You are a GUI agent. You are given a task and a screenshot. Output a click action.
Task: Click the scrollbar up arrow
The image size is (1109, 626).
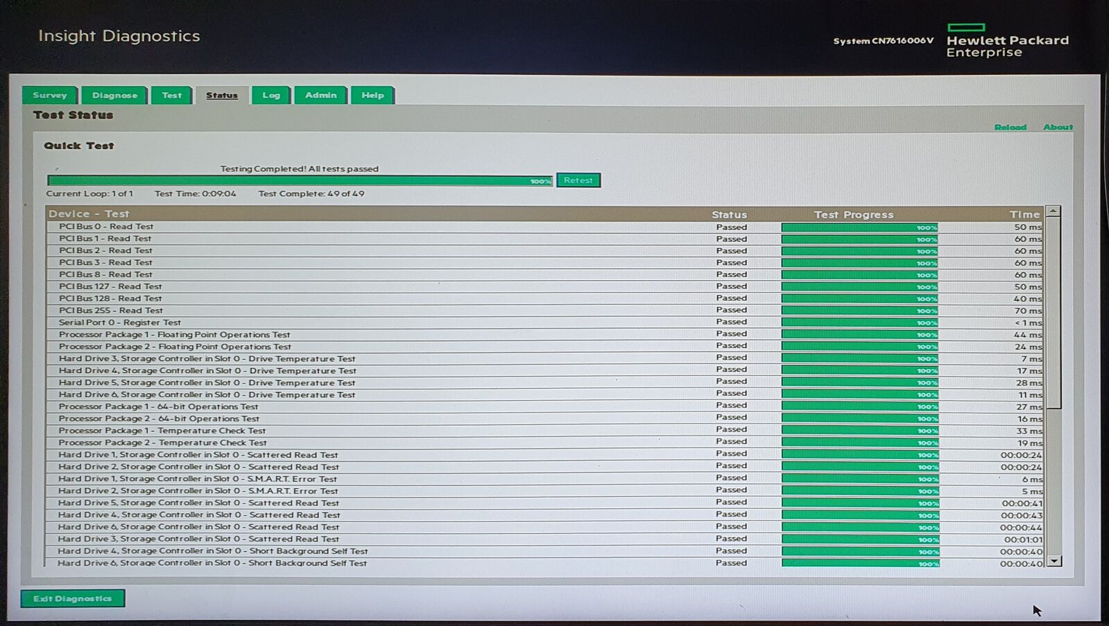[1054, 211]
